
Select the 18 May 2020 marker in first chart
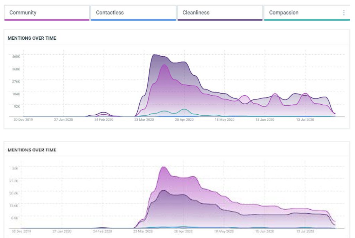pos(225,120)
